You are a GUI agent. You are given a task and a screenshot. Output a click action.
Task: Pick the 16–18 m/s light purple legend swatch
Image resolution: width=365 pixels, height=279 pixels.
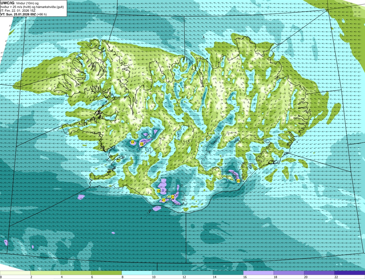click(258, 273)
